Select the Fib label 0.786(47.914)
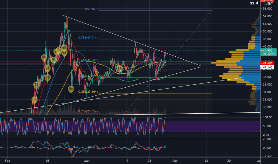Screen dimensions: 278x164 point(88,38)
